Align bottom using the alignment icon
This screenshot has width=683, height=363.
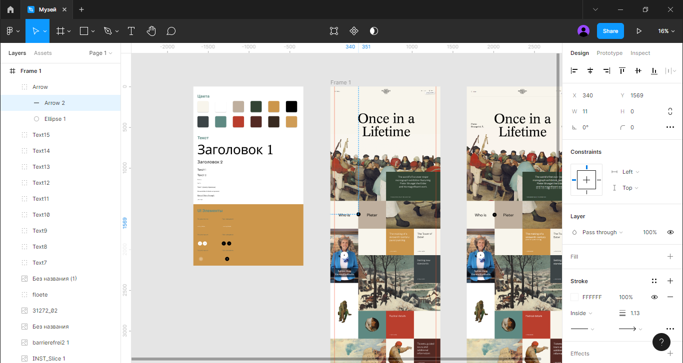(654, 71)
